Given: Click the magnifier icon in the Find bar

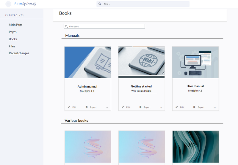Looking at the screenshot, I should (x=100, y=4).
